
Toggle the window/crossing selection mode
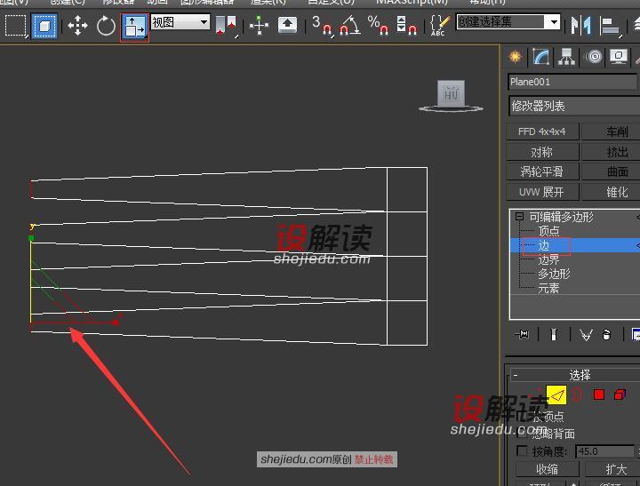(44, 26)
